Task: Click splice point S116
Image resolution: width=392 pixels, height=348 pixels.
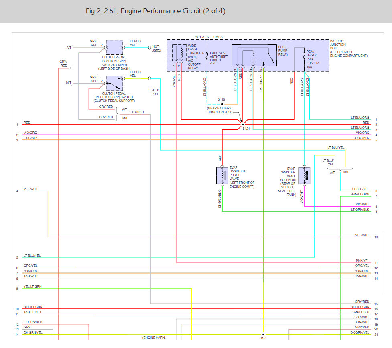Action: tap(222, 104)
